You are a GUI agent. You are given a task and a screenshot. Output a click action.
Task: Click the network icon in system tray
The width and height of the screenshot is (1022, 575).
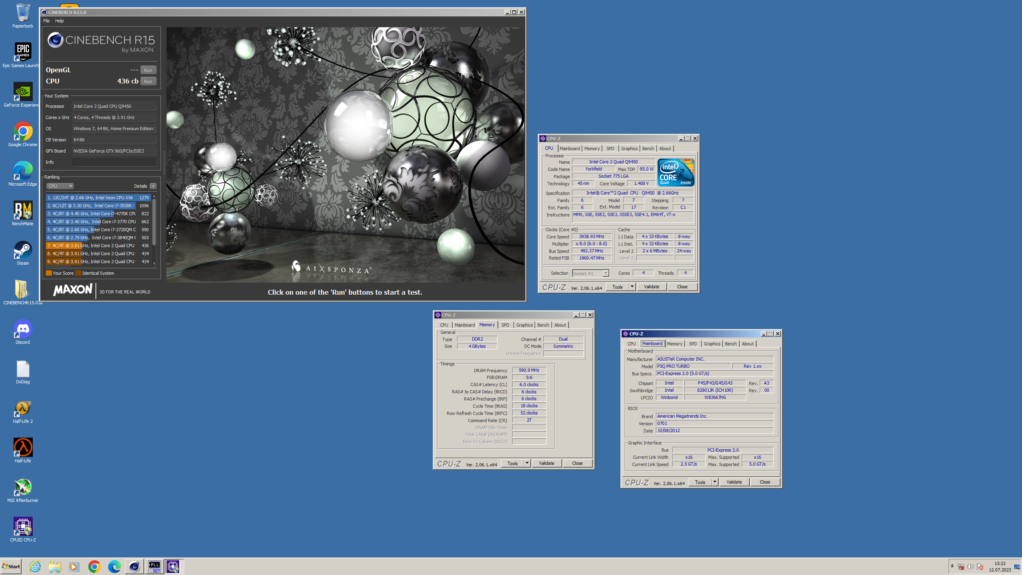coord(961,567)
